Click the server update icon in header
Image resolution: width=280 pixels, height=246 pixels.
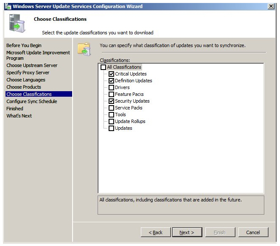pos(17,23)
